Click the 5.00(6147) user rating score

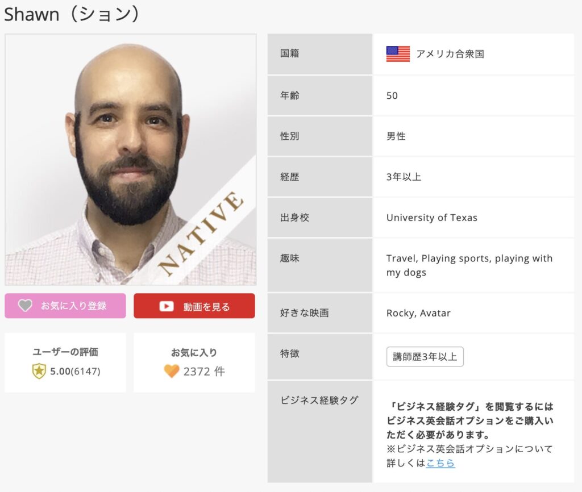76,372
